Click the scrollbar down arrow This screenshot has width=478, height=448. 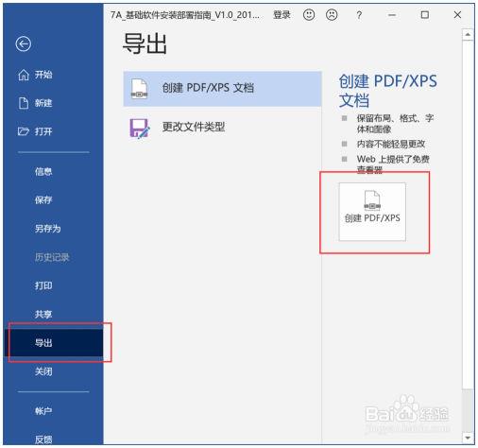click(x=468, y=438)
